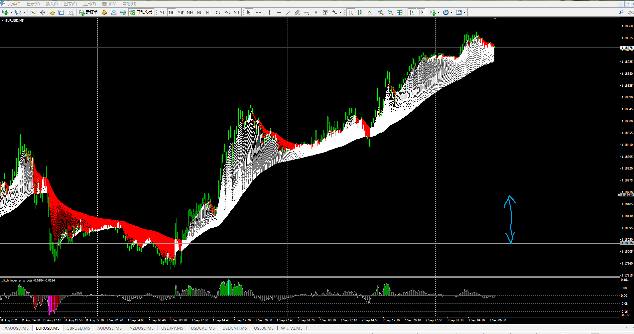Expand the arrows tool dropdown
634x334 pixels.
[340, 13]
